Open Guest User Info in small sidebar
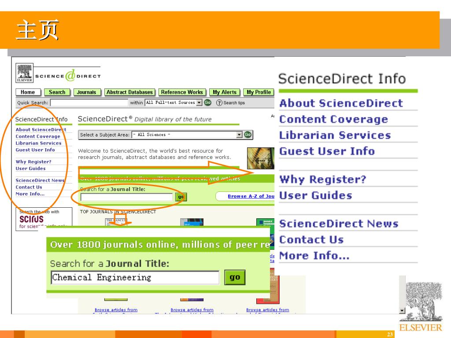The width and height of the screenshot is (451, 338). (35, 150)
